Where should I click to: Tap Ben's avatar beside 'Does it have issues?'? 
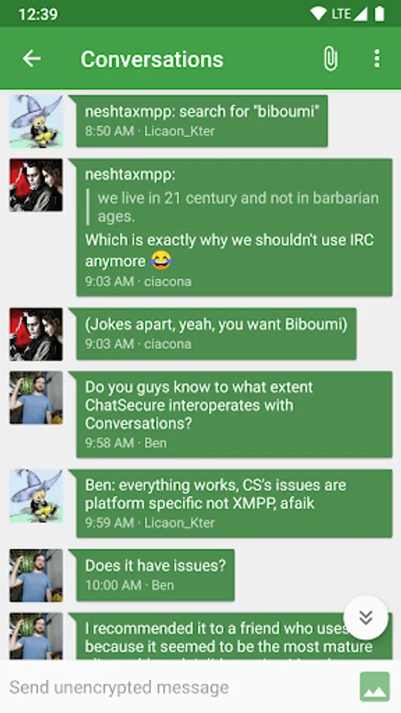coord(36,576)
